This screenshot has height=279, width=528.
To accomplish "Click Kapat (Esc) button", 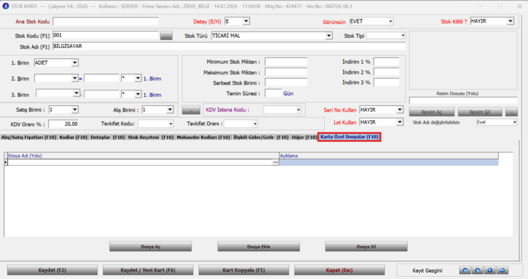I will (339, 270).
